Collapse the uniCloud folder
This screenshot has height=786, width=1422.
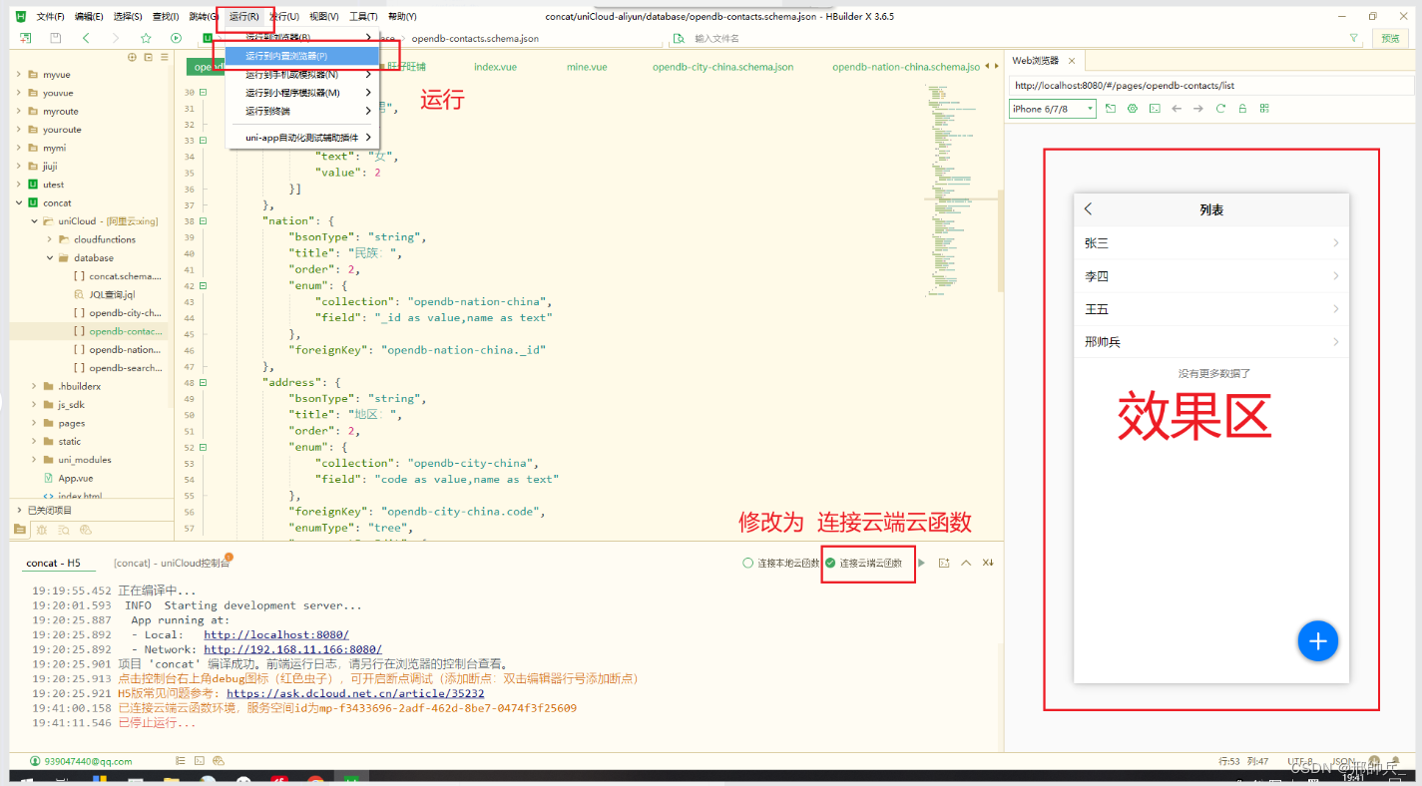click(x=35, y=221)
